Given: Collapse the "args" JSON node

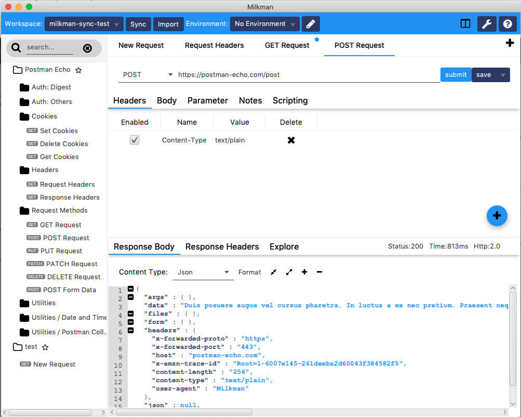Looking at the screenshot, I should [130, 297].
